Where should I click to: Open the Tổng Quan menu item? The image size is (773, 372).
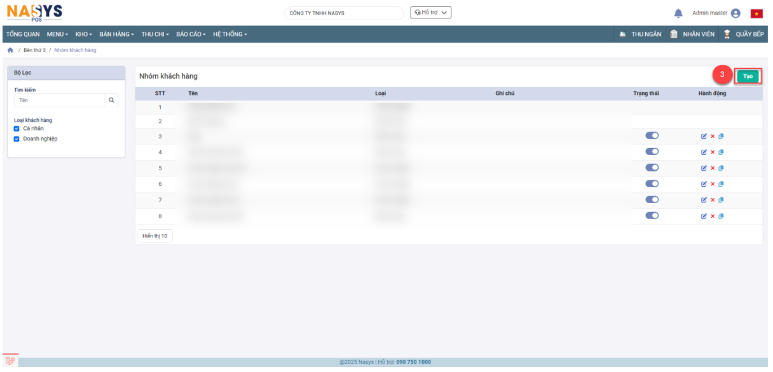24,34
